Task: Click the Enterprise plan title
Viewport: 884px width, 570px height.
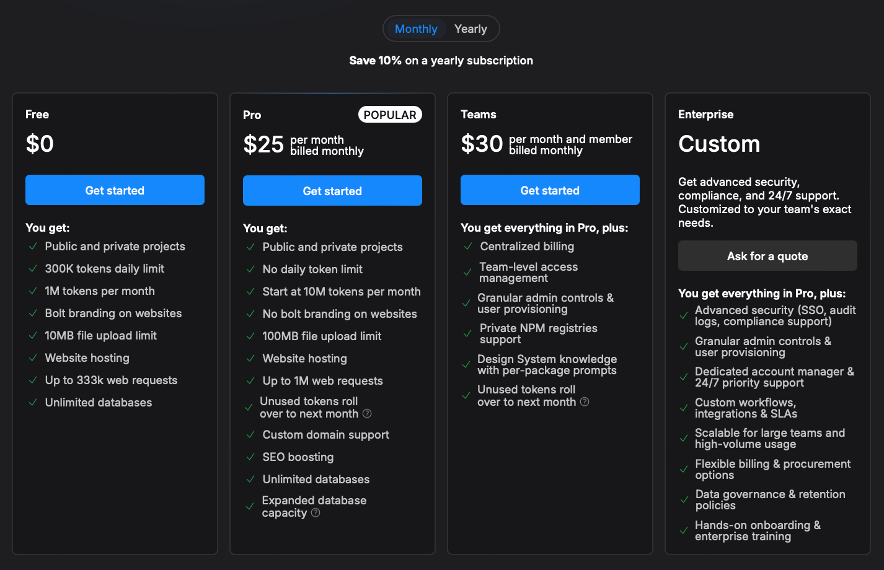Action: pyautogui.click(x=705, y=115)
